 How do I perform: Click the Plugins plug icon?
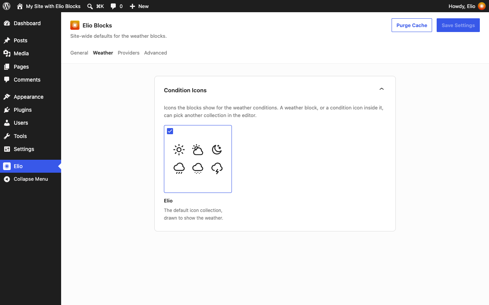(7, 110)
